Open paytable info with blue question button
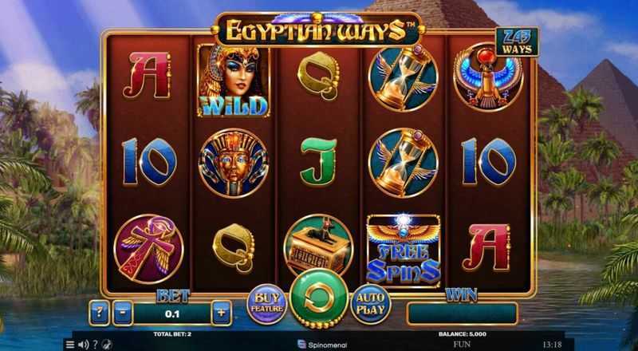The height and width of the screenshot is (351, 638). coord(100,314)
